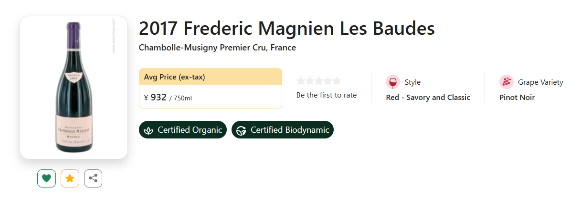Click the Pinot Noir grape link
The height and width of the screenshot is (207, 581).
[517, 98]
